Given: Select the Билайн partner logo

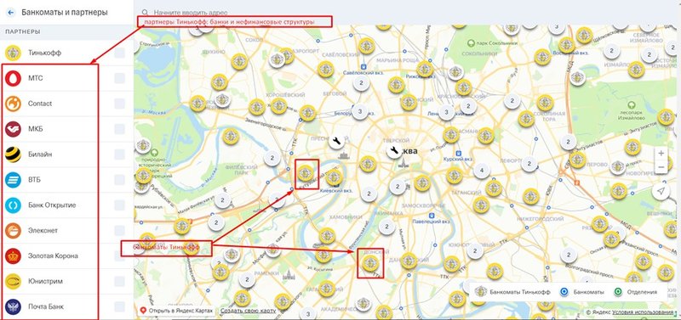Looking at the screenshot, I should (13, 154).
